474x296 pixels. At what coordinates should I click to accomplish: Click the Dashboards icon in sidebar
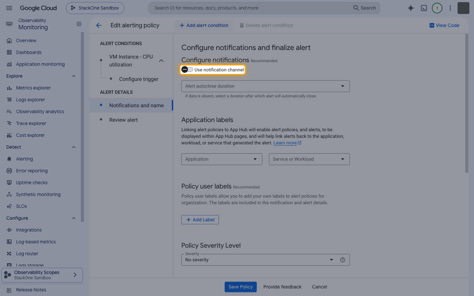click(9, 52)
